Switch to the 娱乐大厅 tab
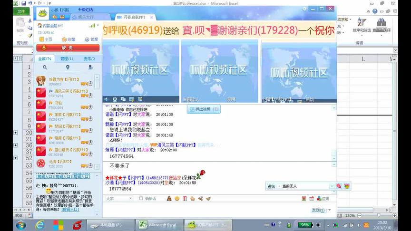 click(90, 17)
